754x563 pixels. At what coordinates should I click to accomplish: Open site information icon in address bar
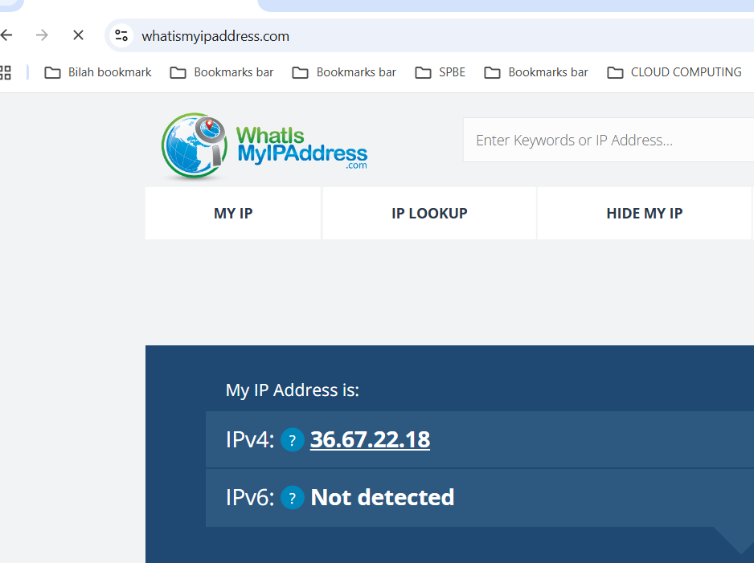(121, 35)
